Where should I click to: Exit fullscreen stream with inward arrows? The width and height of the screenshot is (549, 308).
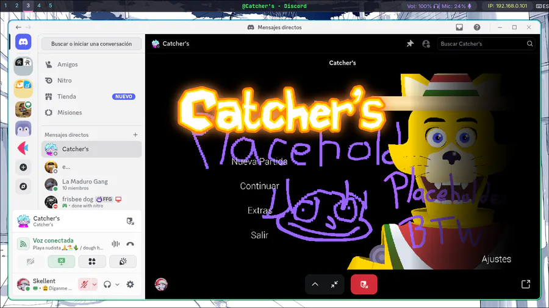[334, 284]
